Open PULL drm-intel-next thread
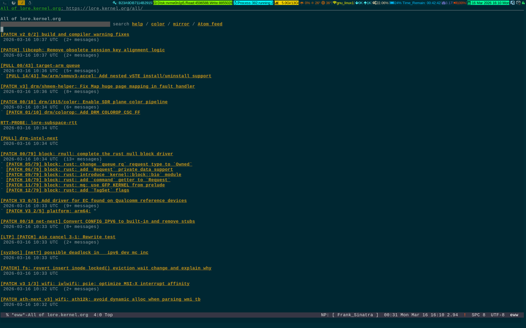Screen dimensions: 526x328 (29, 138)
